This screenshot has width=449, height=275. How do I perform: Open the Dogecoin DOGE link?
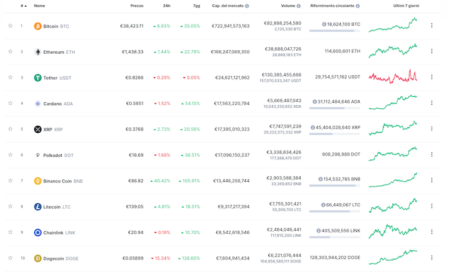[x=60, y=258]
